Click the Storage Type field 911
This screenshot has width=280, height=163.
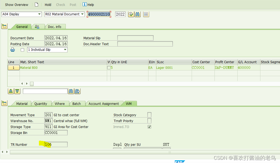48,127
